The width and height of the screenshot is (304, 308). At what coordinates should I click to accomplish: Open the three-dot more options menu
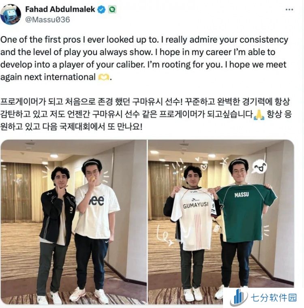coord(289,10)
